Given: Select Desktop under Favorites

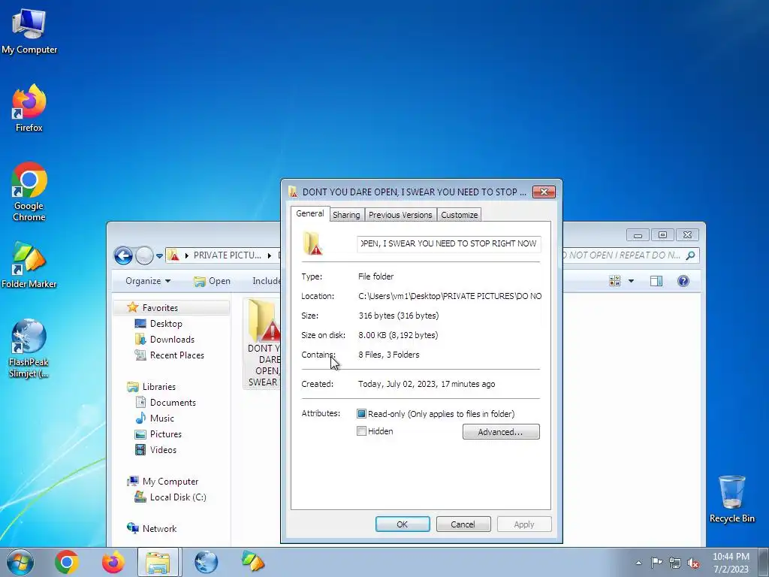Looking at the screenshot, I should (166, 323).
